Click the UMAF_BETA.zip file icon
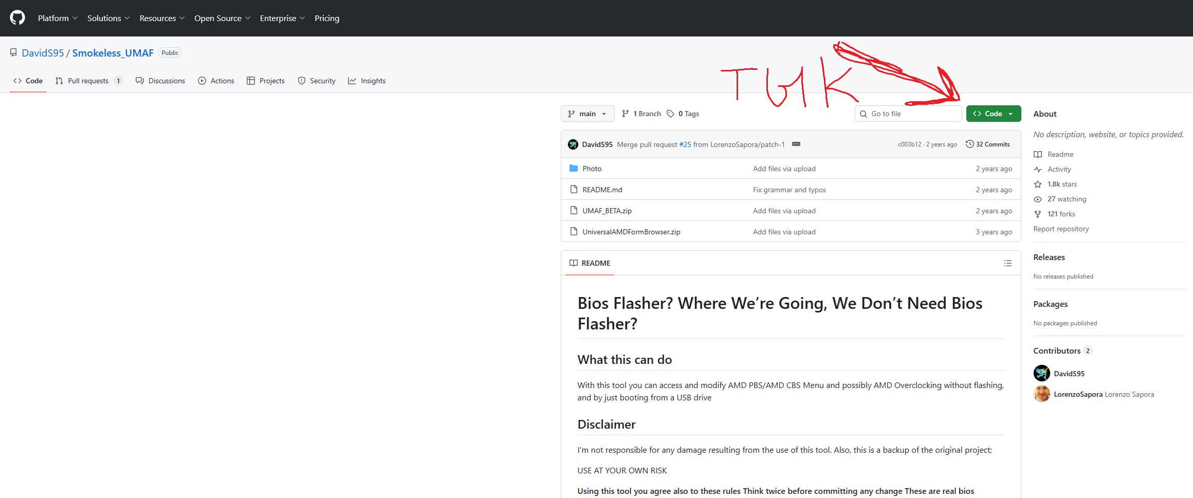1193x498 pixels. point(574,210)
